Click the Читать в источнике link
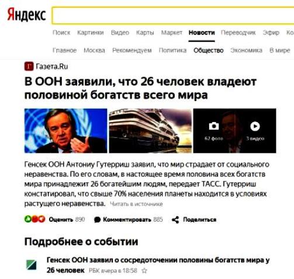 [136, 204]
